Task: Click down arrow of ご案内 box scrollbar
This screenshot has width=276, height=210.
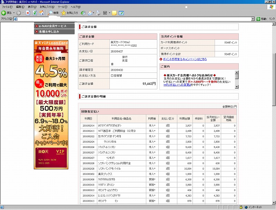Action: [237, 87]
